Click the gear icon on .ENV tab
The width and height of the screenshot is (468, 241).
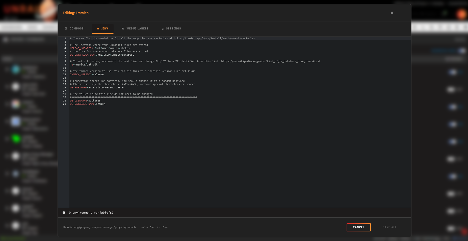tap(98, 29)
